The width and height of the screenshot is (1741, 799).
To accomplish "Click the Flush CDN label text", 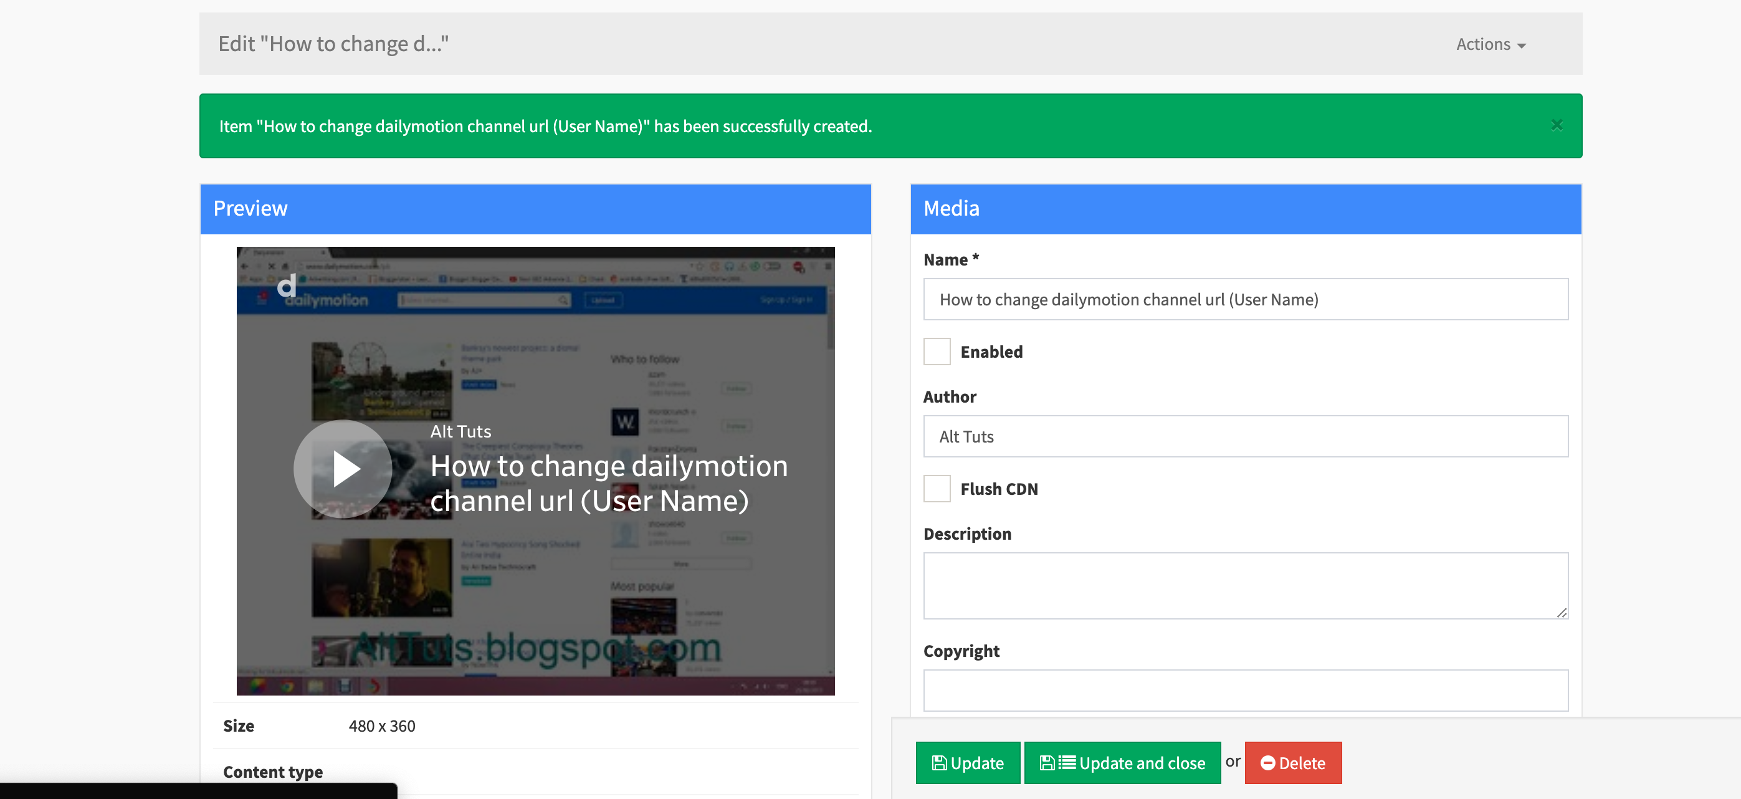I will pos(999,489).
